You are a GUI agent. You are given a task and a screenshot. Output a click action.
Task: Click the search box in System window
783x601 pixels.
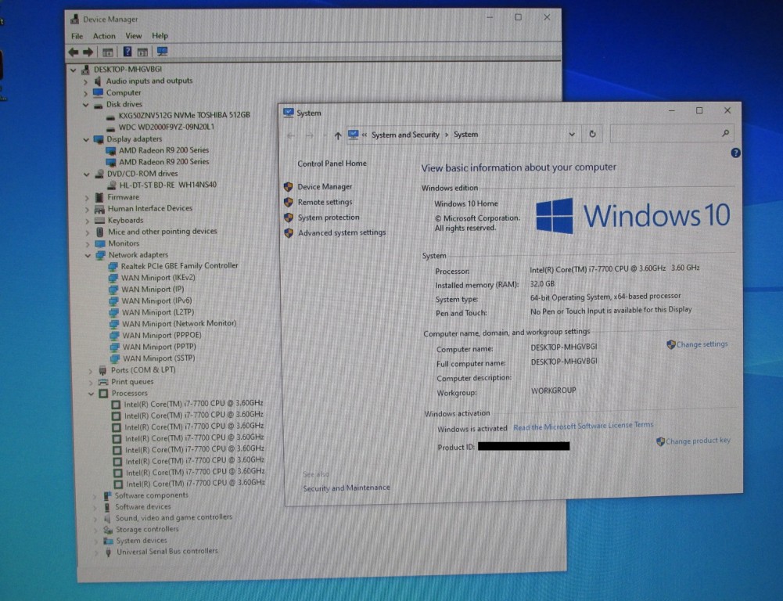point(672,133)
